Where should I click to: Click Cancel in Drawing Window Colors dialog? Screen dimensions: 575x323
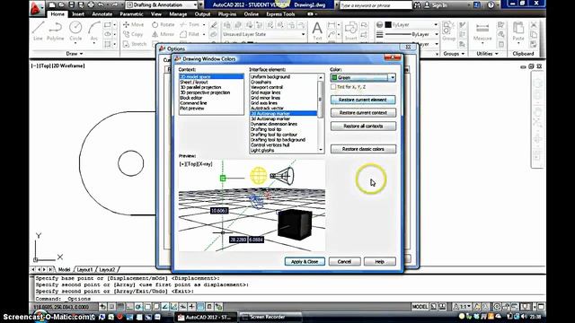point(344,261)
